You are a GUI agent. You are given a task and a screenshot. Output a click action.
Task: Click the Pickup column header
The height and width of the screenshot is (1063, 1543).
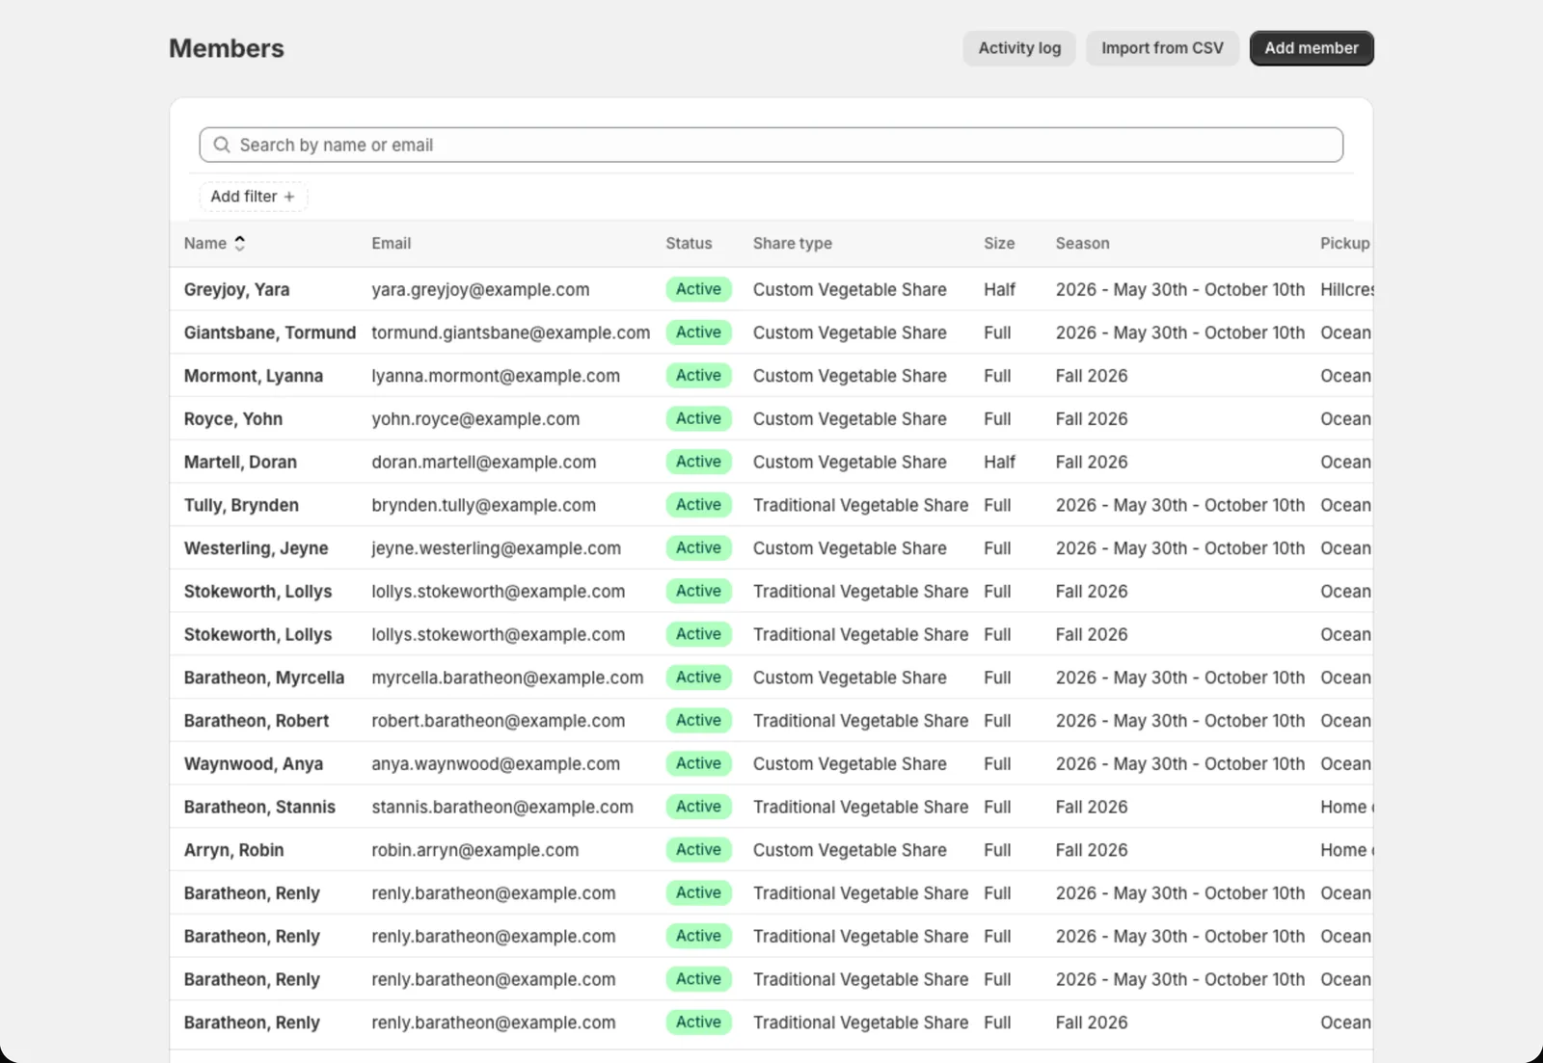coord(1345,244)
